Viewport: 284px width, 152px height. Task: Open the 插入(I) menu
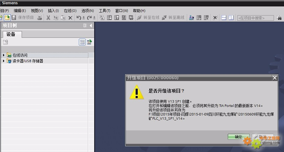click(x=53, y=11)
